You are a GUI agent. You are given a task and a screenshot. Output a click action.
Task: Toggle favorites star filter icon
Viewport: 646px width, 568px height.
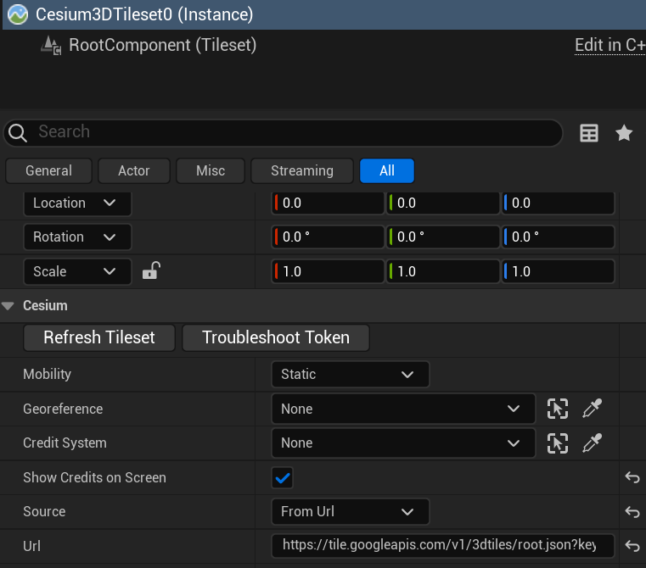tap(624, 133)
